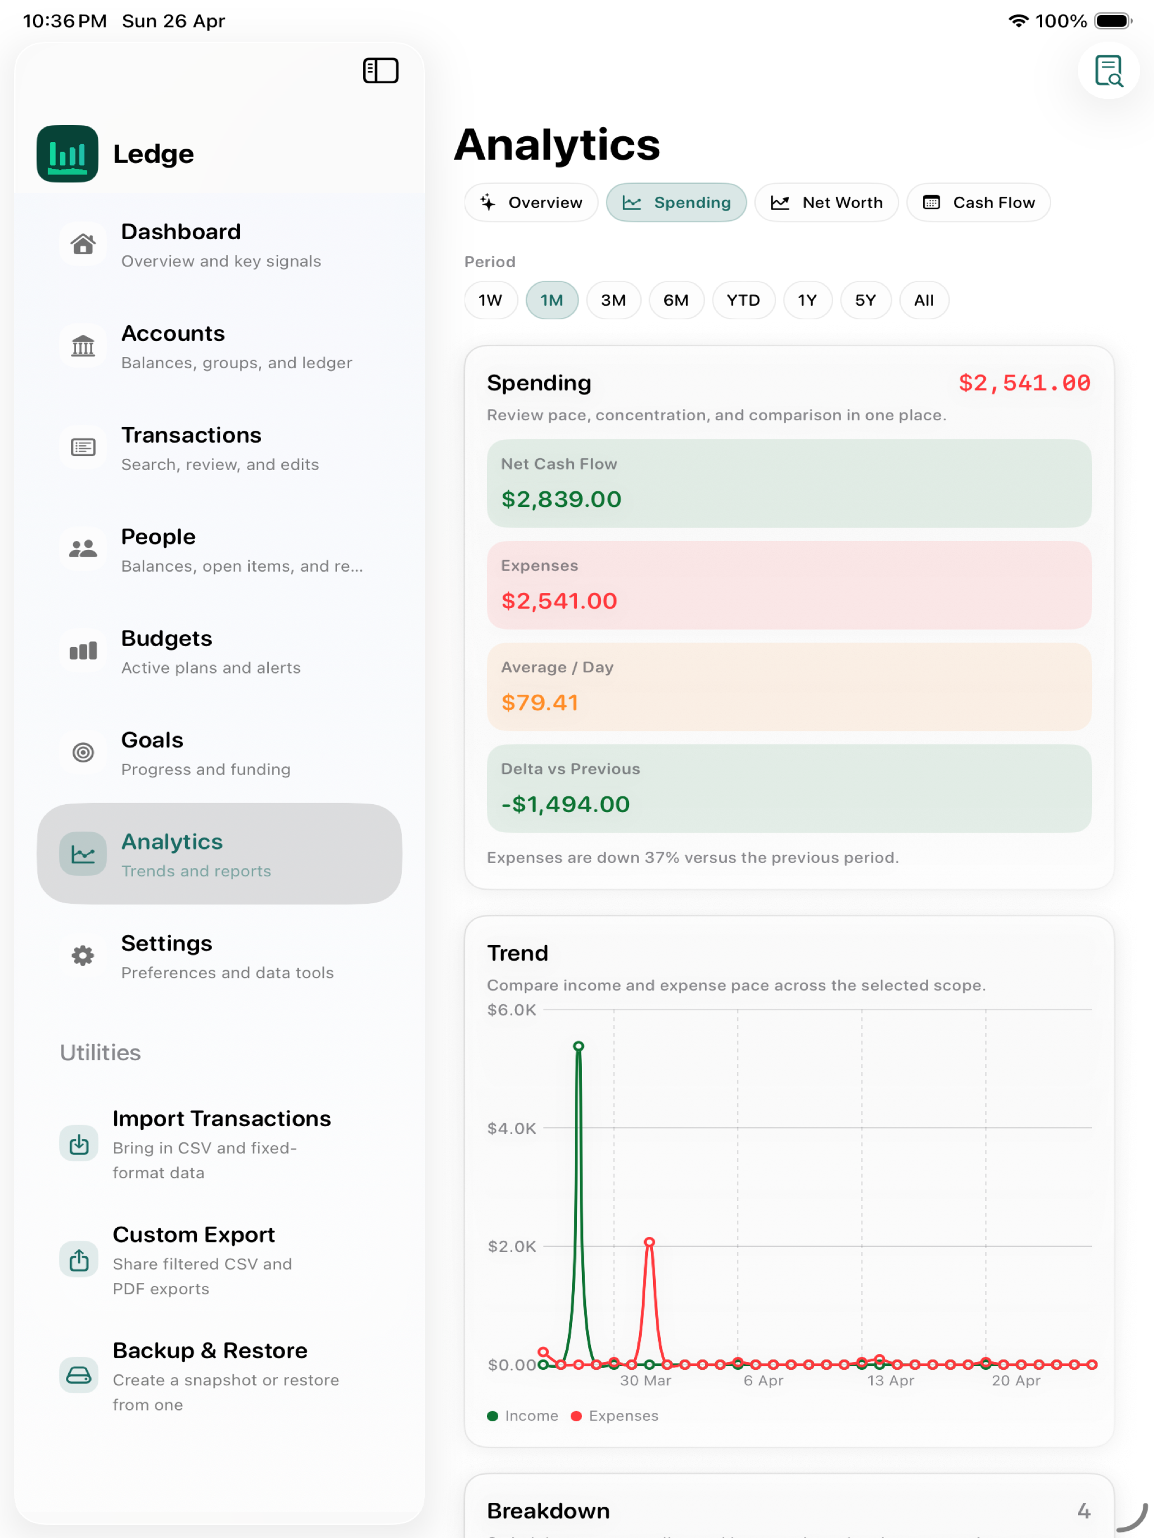The image size is (1154, 1538).
Task: Click the Spending total $2,541.00 in red
Action: click(x=1024, y=383)
